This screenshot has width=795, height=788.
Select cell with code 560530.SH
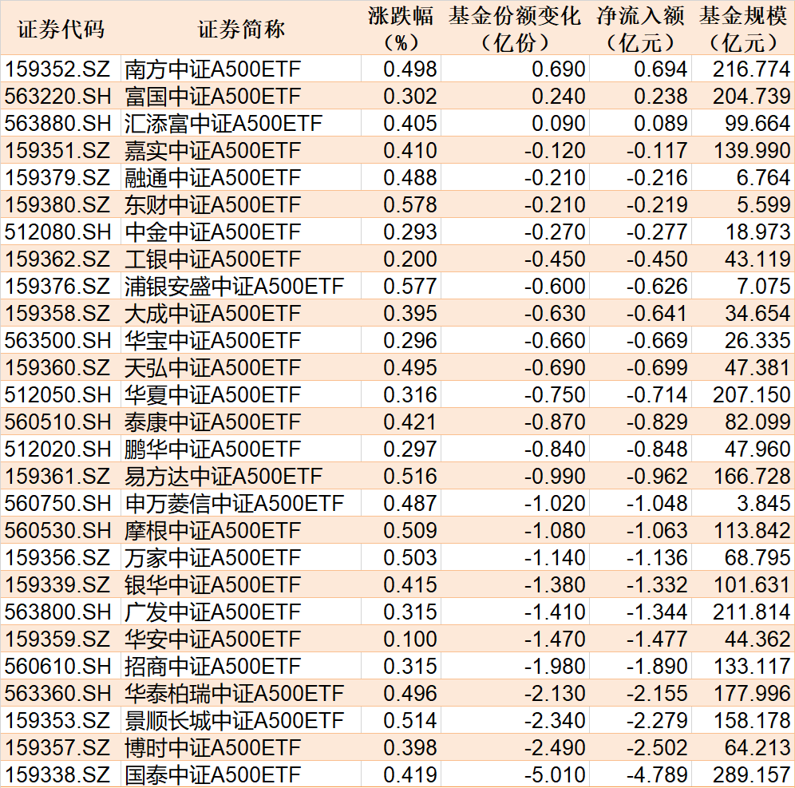[x=61, y=530]
